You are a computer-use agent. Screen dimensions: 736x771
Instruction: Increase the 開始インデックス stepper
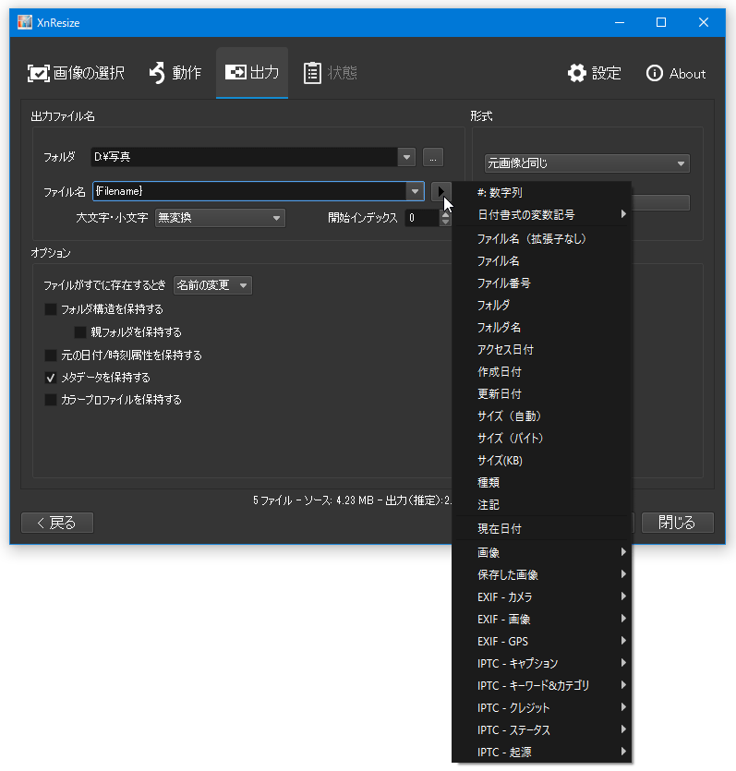pos(445,214)
